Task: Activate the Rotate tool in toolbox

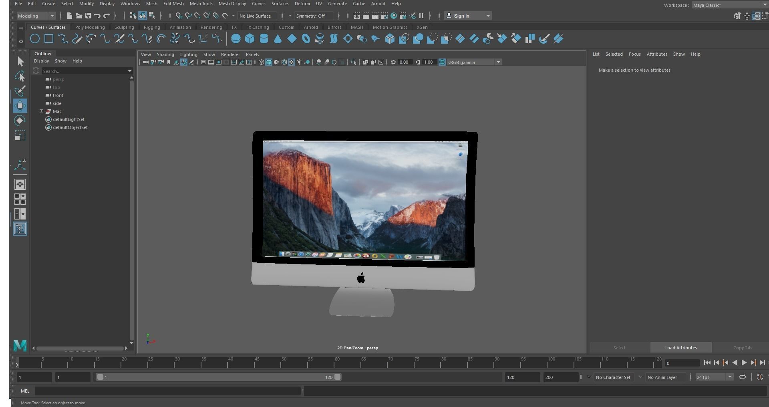Action: click(20, 121)
